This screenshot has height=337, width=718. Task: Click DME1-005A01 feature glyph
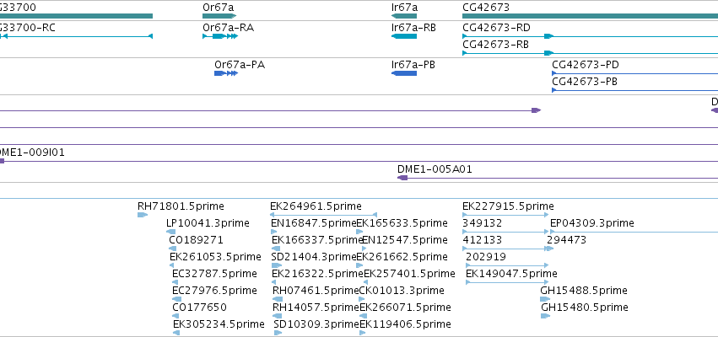click(558, 178)
